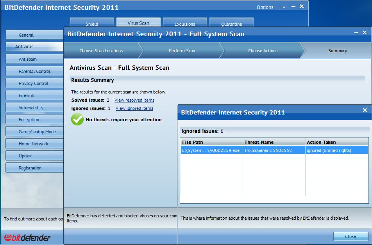The image size is (372, 245).
Task: Open Parental Control section
Action: click(35, 71)
